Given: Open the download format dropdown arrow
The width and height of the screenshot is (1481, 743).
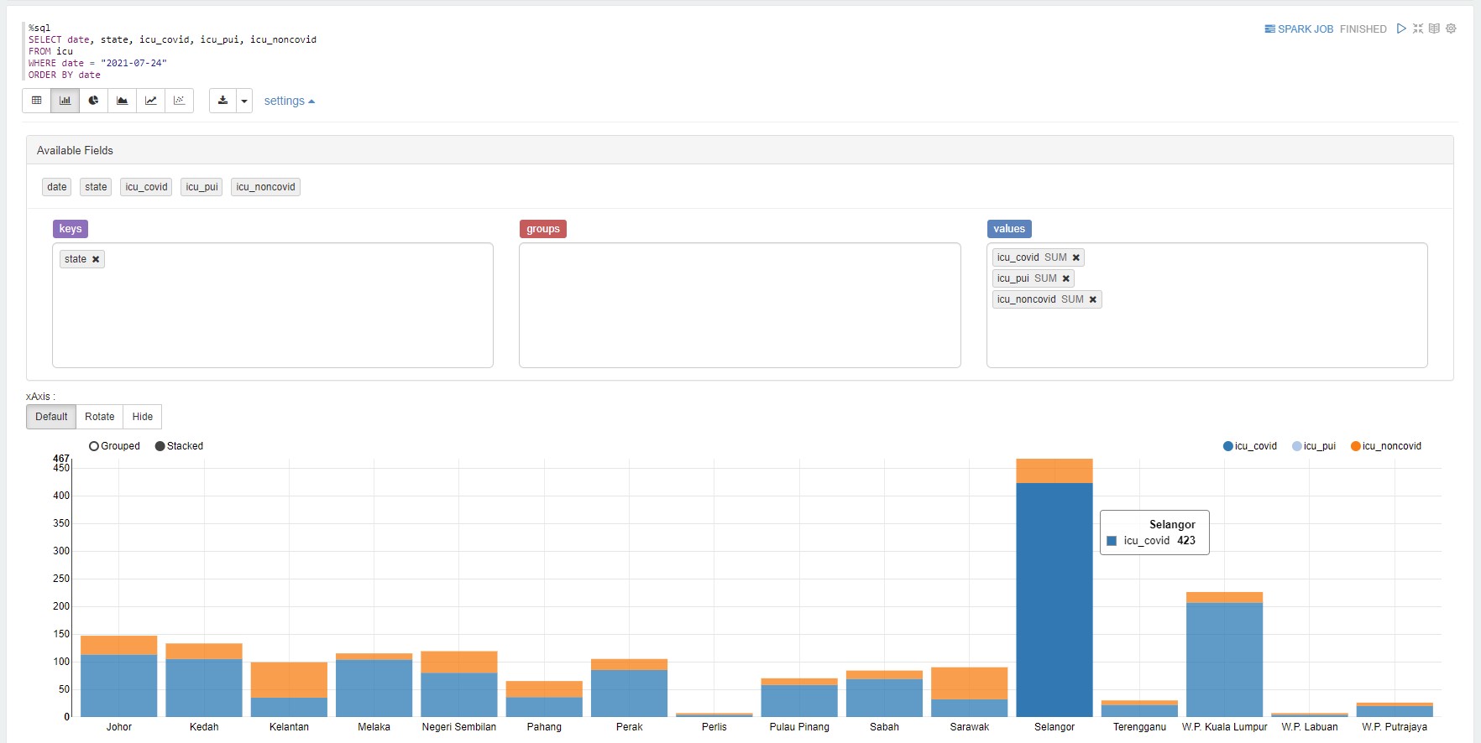Looking at the screenshot, I should point(244,101).
